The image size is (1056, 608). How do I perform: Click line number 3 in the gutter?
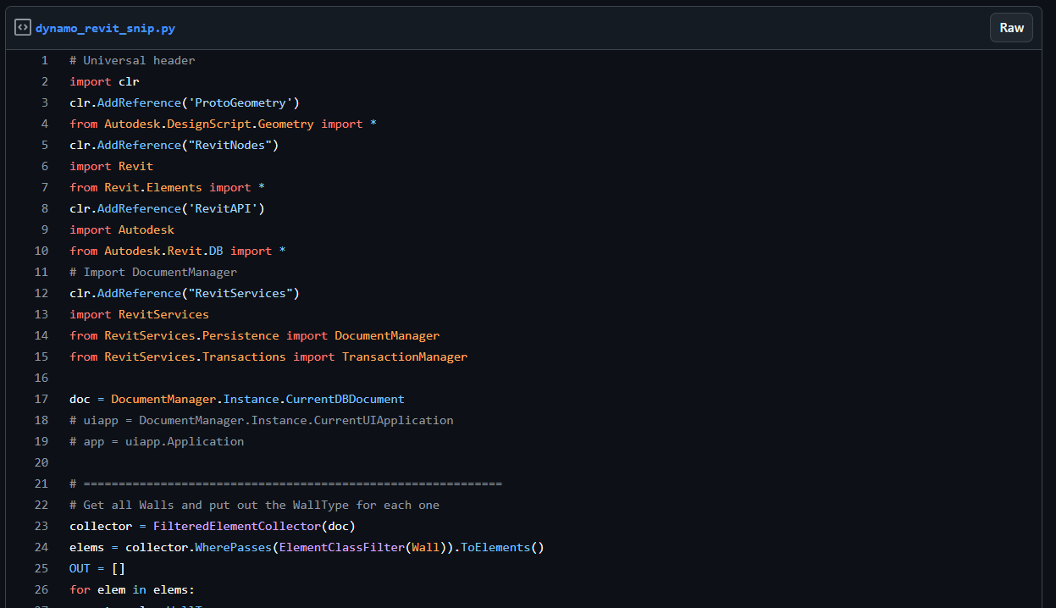click(x=44, y=102)
